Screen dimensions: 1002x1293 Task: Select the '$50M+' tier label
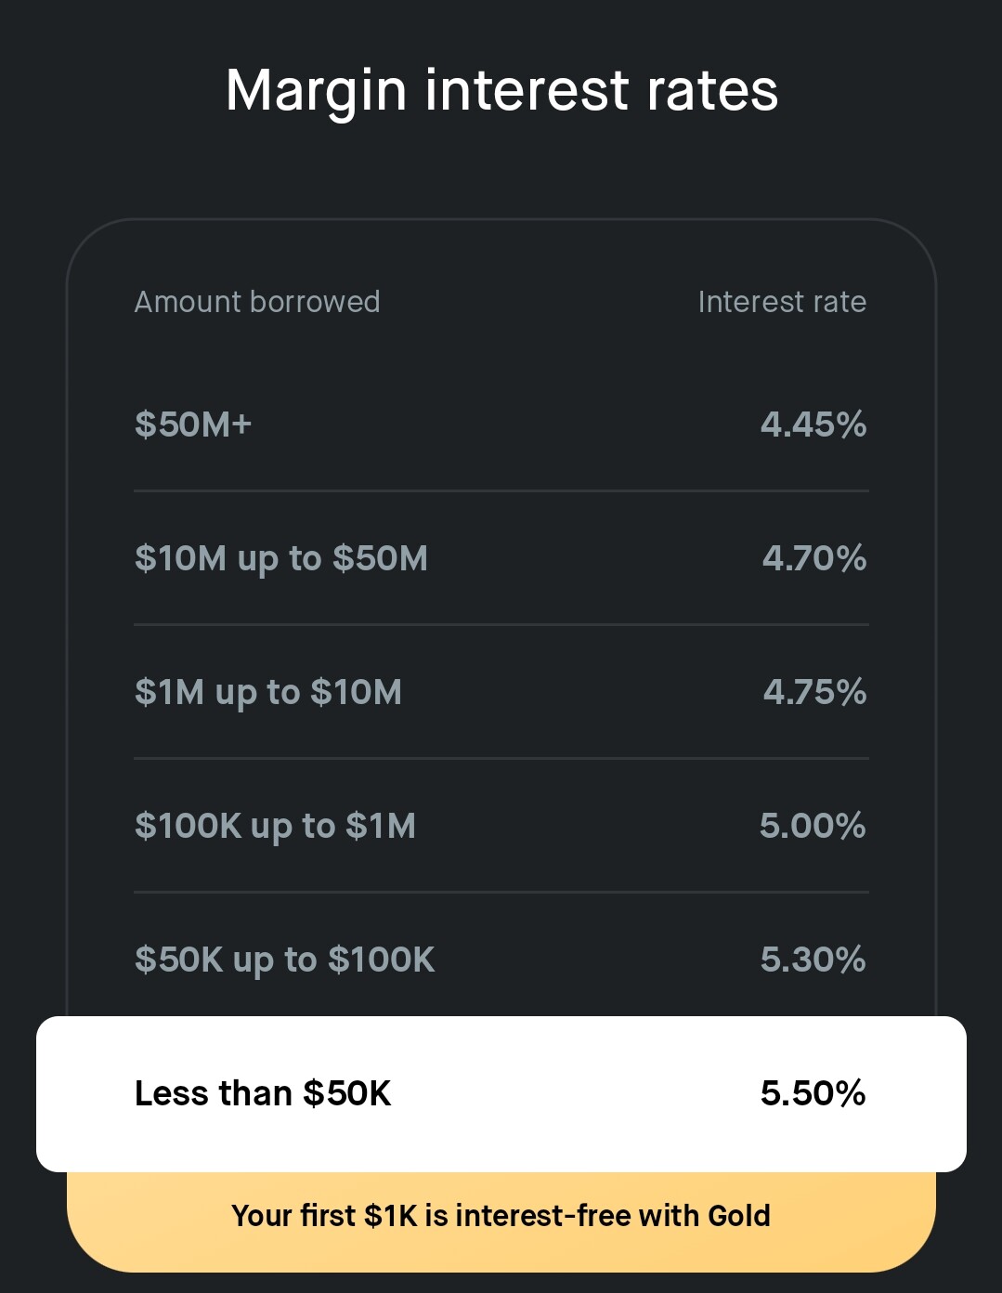point(193,424)
